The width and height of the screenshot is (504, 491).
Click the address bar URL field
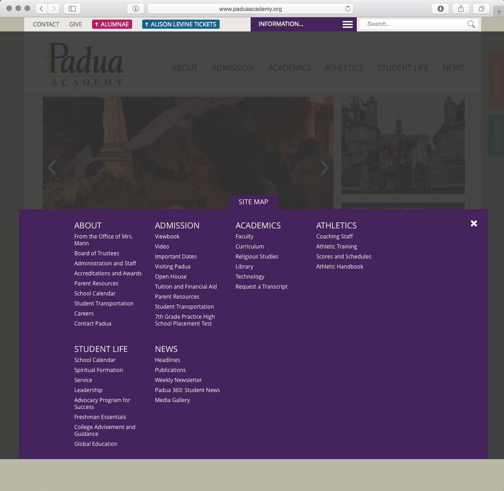(250, 9)
